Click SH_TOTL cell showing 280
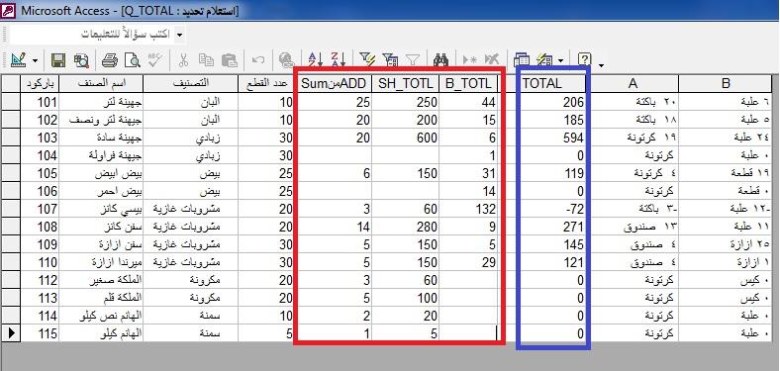 pos(406,227)
